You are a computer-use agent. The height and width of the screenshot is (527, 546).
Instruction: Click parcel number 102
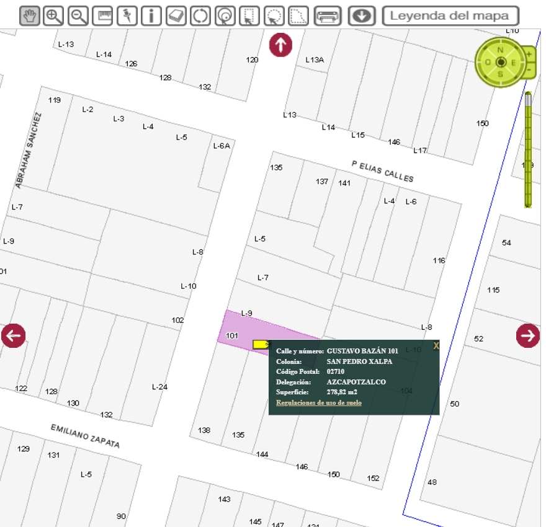pyautogui.click(x=177, y=320)
